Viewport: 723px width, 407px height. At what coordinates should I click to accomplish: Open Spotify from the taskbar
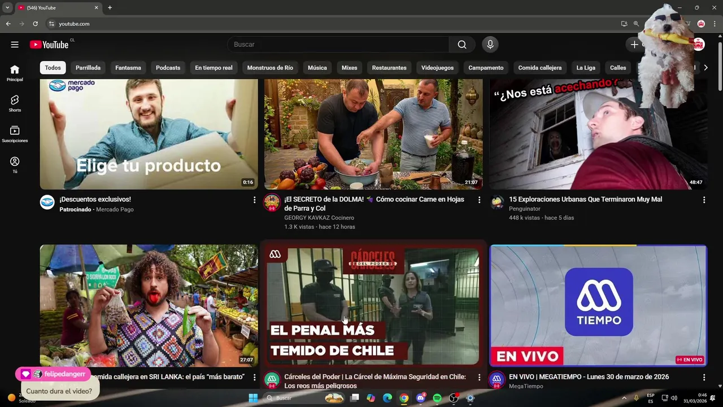tap(437, 398)
